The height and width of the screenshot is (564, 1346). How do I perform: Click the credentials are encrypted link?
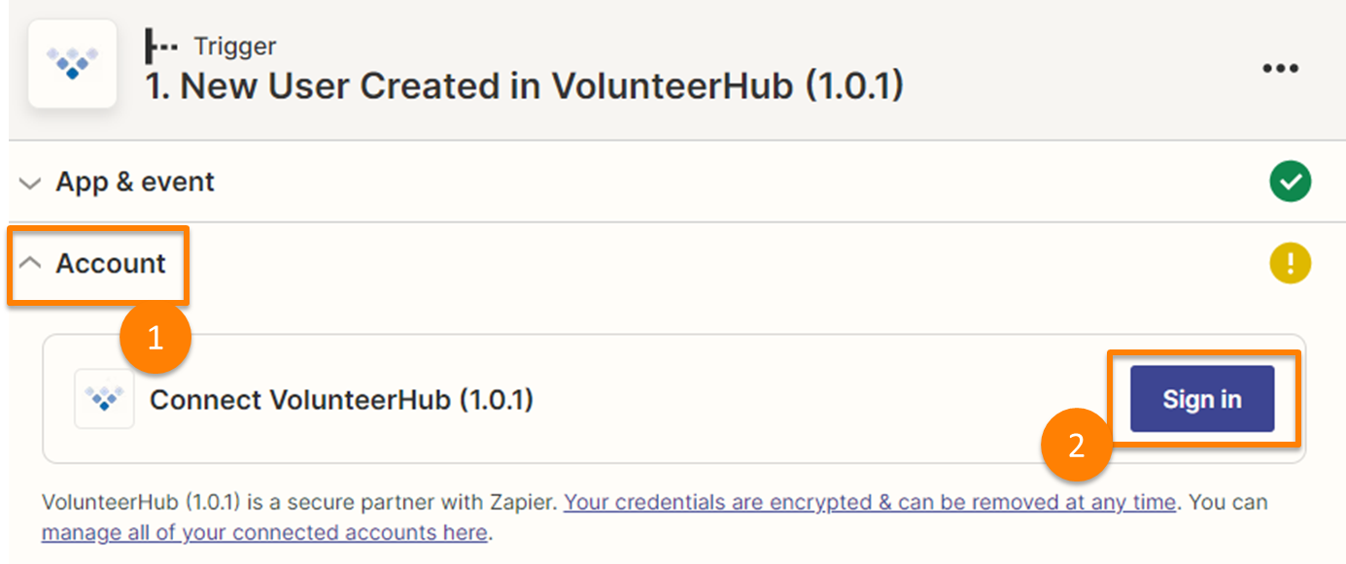pos(869,502)
